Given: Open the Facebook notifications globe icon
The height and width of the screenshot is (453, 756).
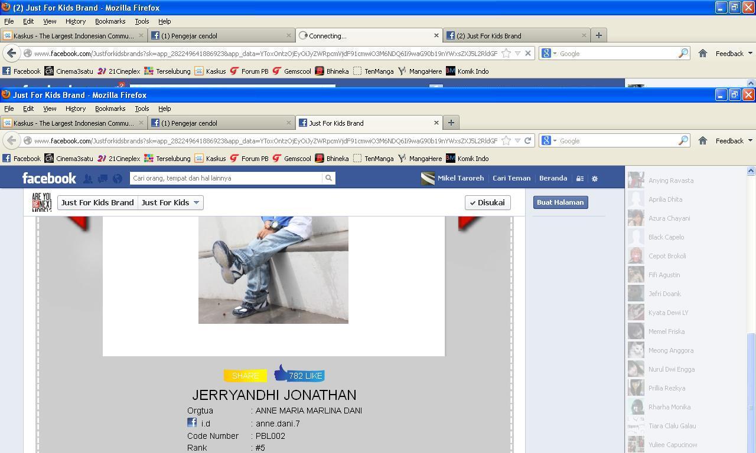Looking at the screenshot, I should pos(118,178).
